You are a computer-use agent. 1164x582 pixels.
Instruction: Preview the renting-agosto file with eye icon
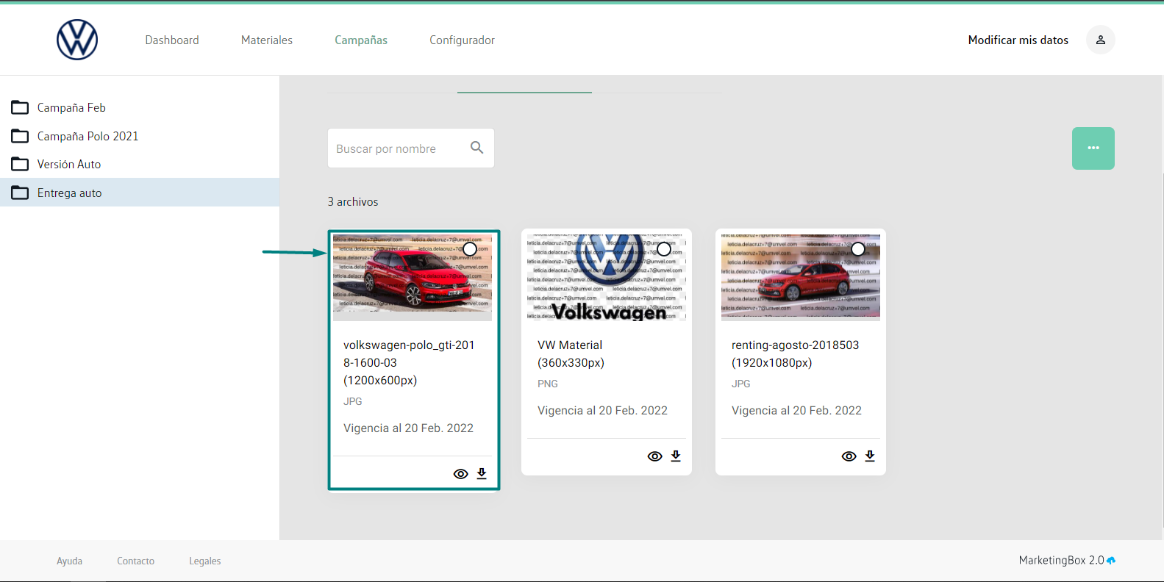(x=849, y=456)
